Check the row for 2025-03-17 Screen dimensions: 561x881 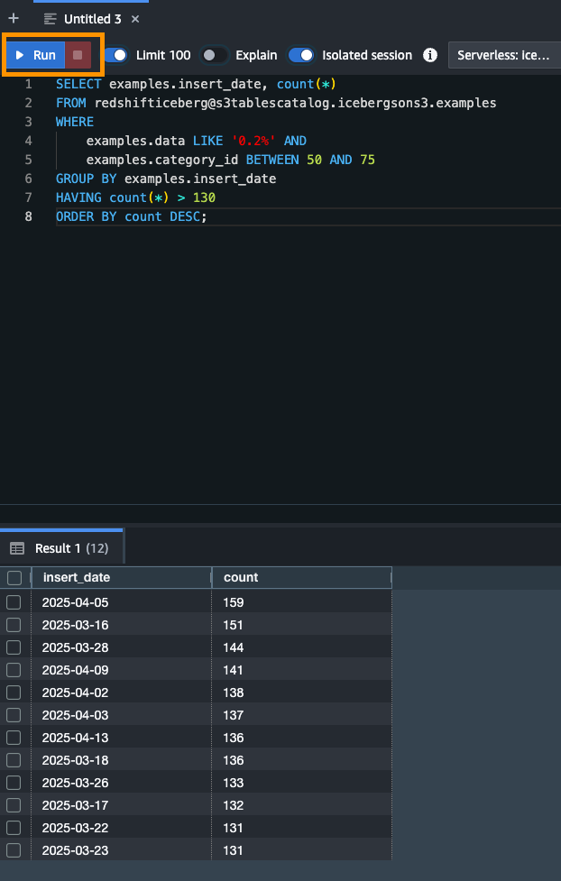[x=14, y=804]
